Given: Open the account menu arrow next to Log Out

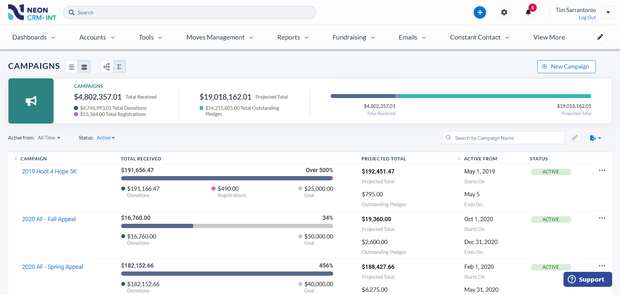Looking at the screenshot, I should tap(608, 12).
